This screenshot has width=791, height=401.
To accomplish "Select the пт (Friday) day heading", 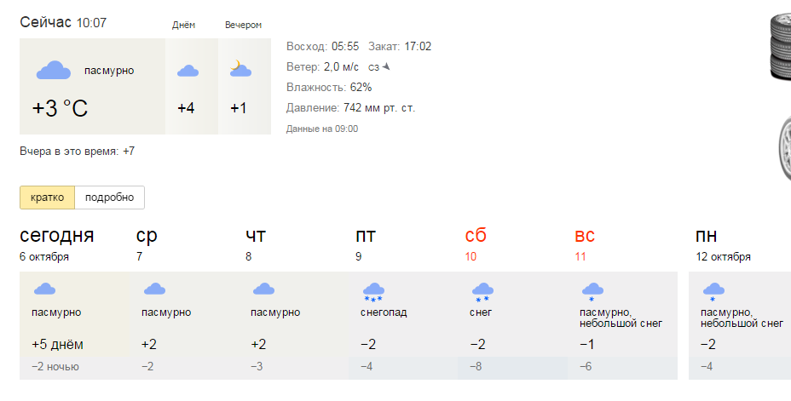I will click(367, 236).
